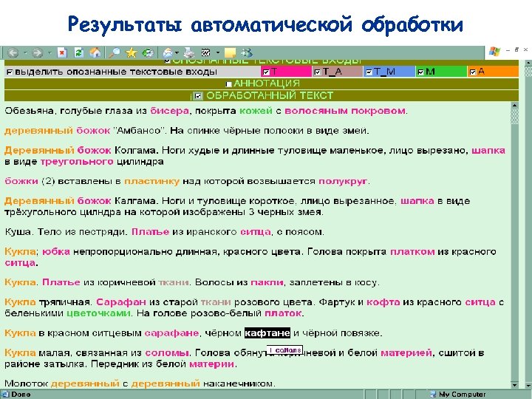Open the Messenger people icon

[x=247, y=53]
